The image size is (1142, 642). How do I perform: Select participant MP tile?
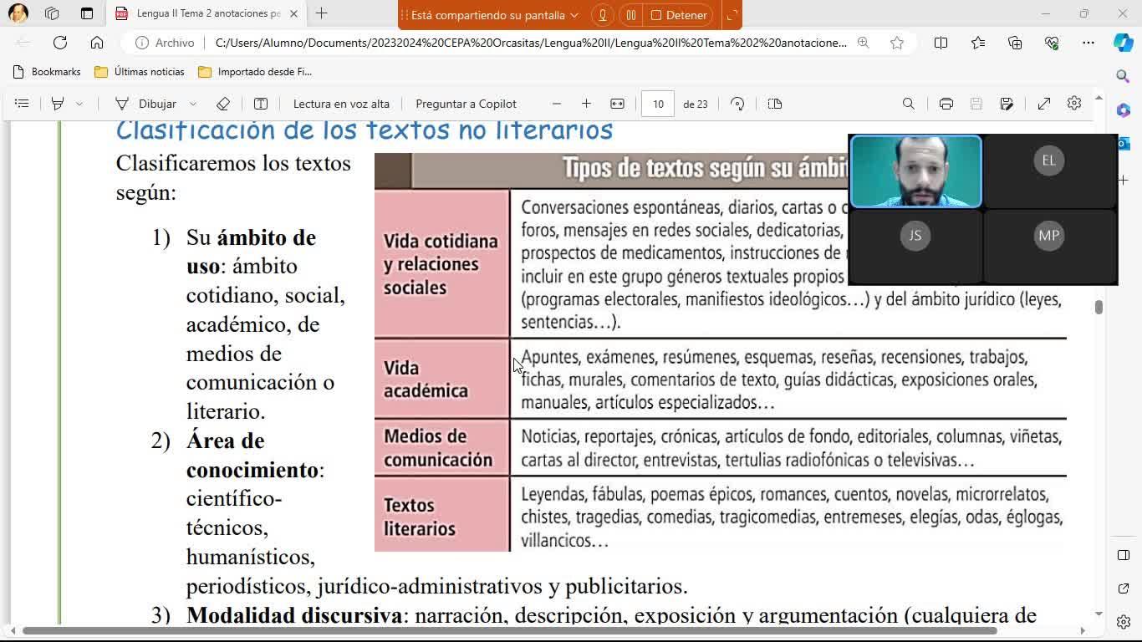pyautogui.click(x=1049, y=246)
